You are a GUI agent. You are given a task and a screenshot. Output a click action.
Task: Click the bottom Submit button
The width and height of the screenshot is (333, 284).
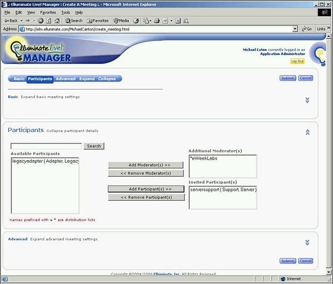point(288,261)
